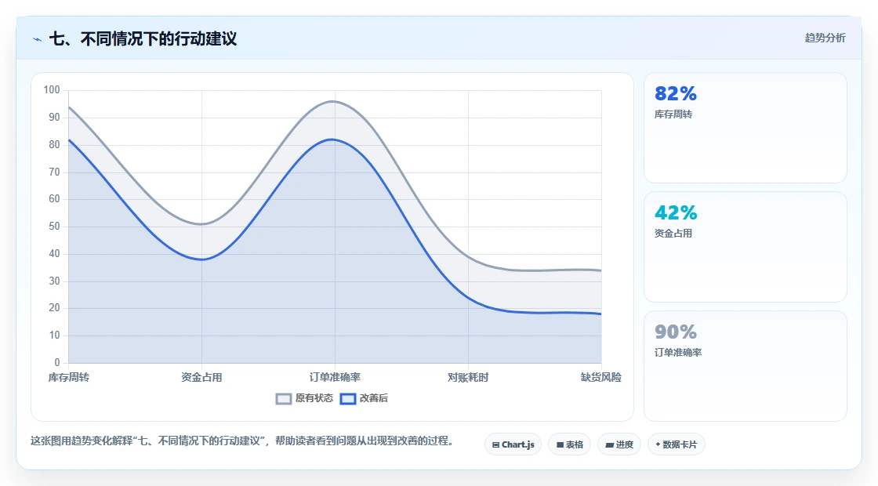Screen dimensions: 878x486
Task: Click the gray line low point at 资金占用
Action: [x=201, y=224]
